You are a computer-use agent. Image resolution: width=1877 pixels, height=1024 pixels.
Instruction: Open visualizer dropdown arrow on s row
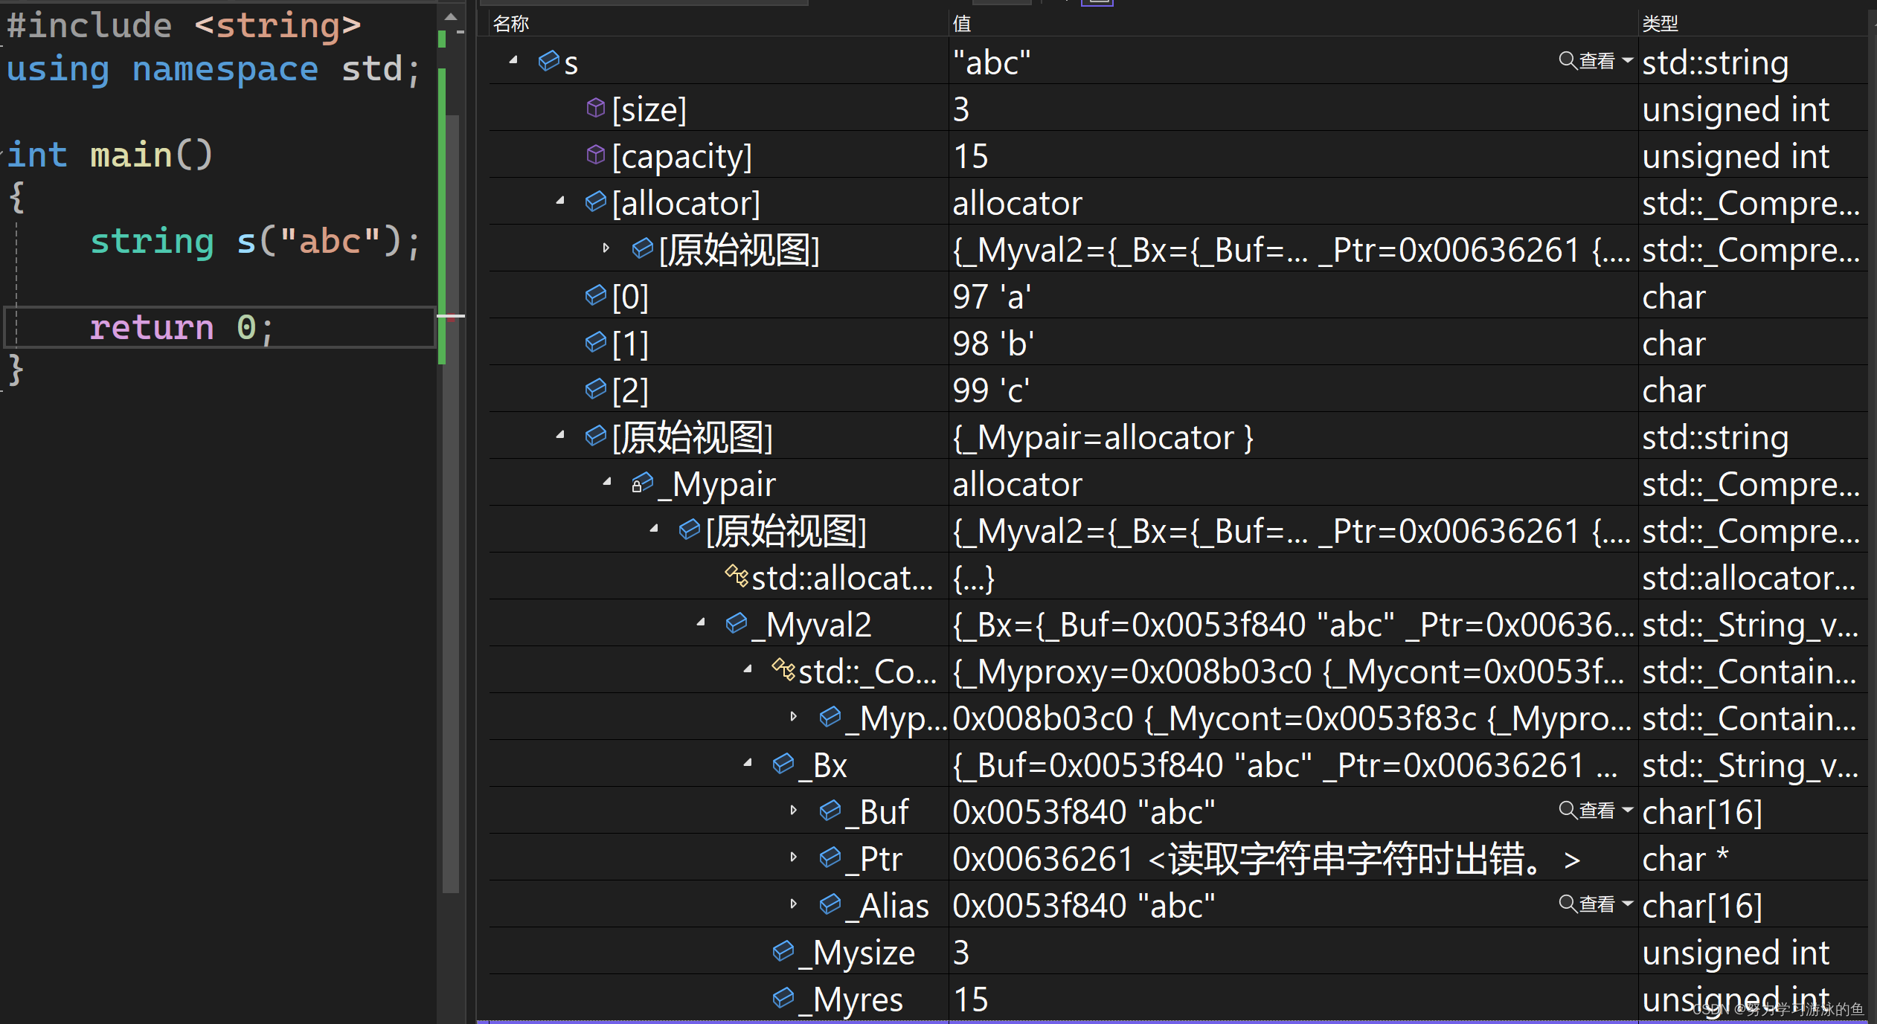[x=1627, y=60]
